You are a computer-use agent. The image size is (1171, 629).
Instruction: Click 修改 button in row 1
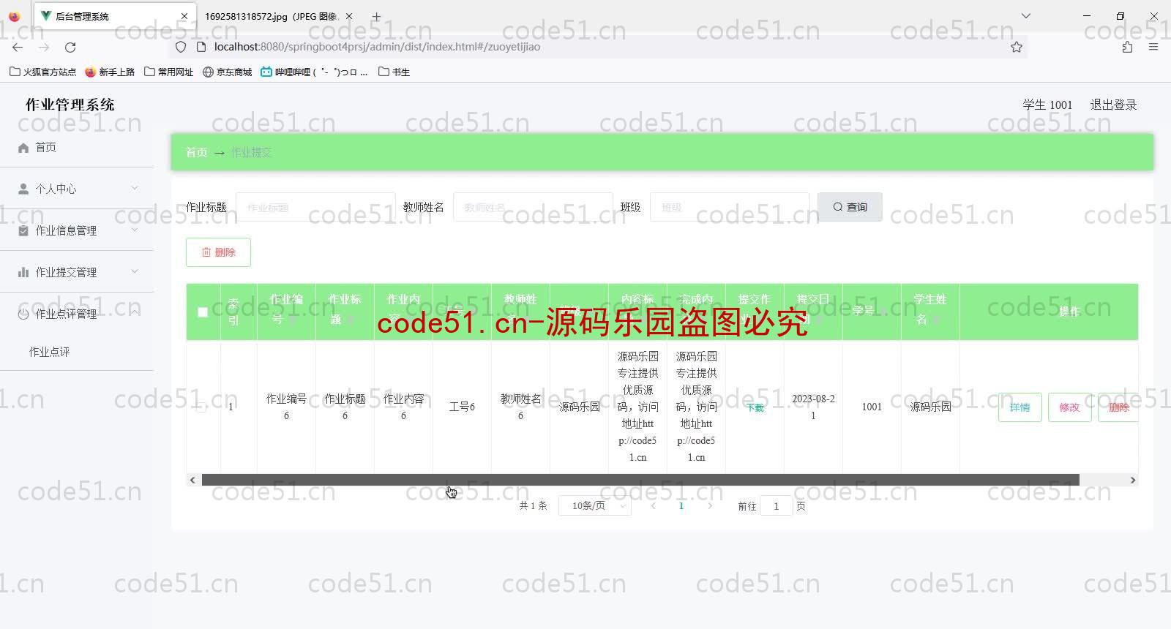[x=1069, y=407]
